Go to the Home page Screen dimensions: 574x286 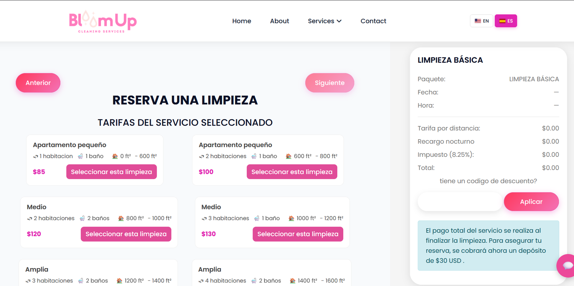point(241,21)
